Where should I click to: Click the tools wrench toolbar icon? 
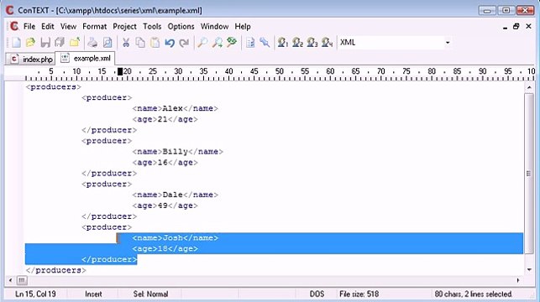tap(265, 43)
